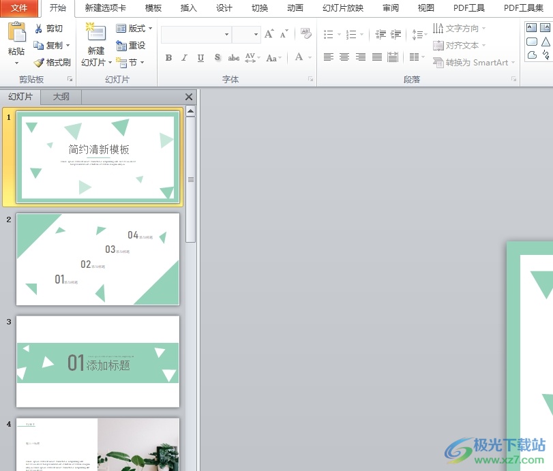The image size is (553, 471).
Task: Open the PDF工具 tab
Action: (468, 8)
